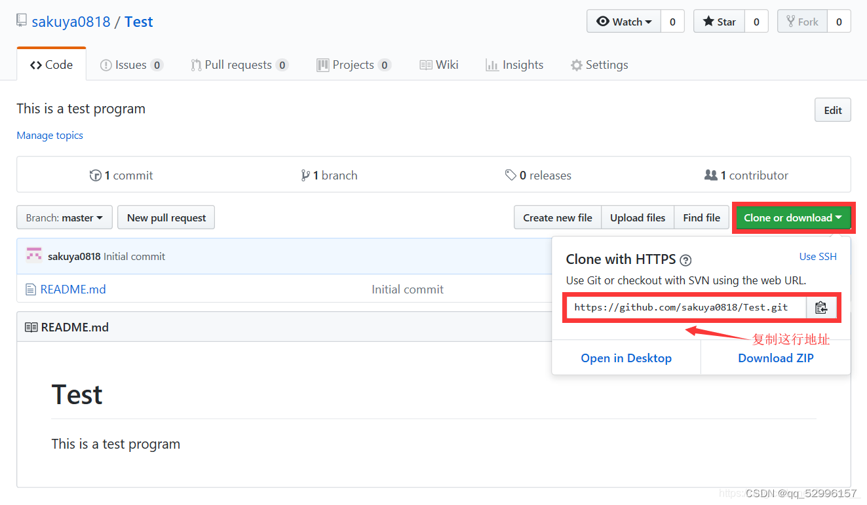Click the Edit description button

click(833, 110)
